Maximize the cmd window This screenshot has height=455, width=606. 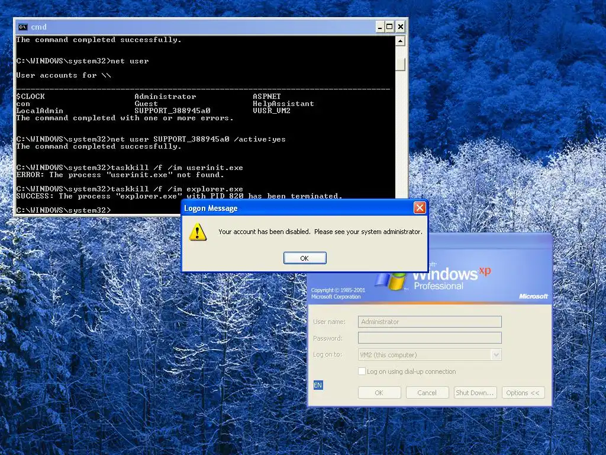(389, 27)
